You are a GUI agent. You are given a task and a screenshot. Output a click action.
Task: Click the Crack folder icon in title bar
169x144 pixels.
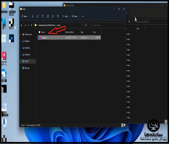21,9
